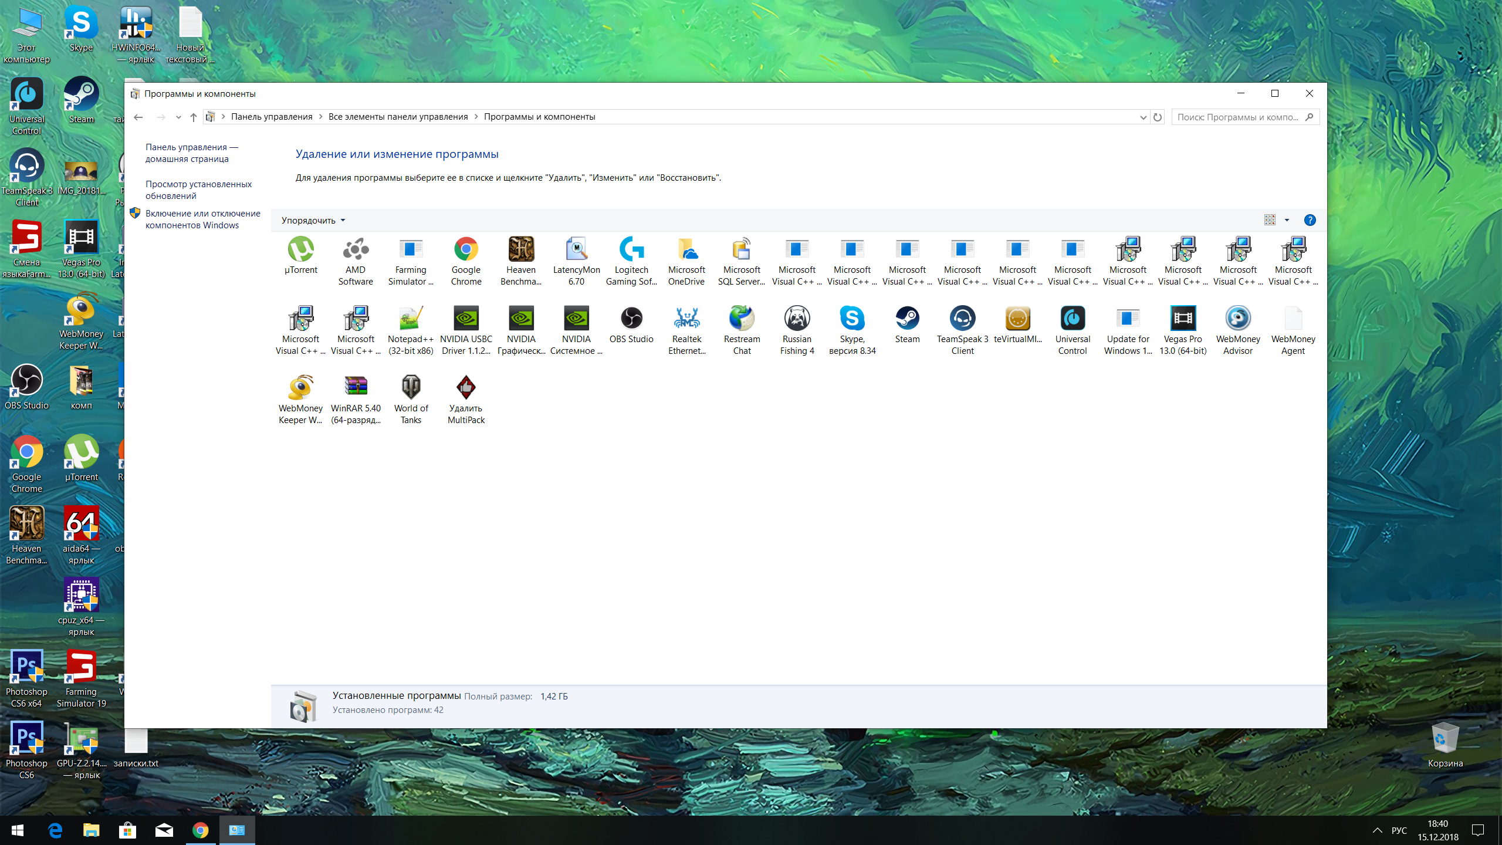
Task: Click Панель управления breadcrumb segment
Action: [x=271, y=117]
